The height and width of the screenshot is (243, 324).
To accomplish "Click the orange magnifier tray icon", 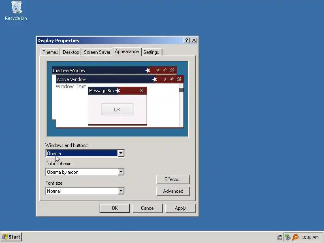I will 295,237.
